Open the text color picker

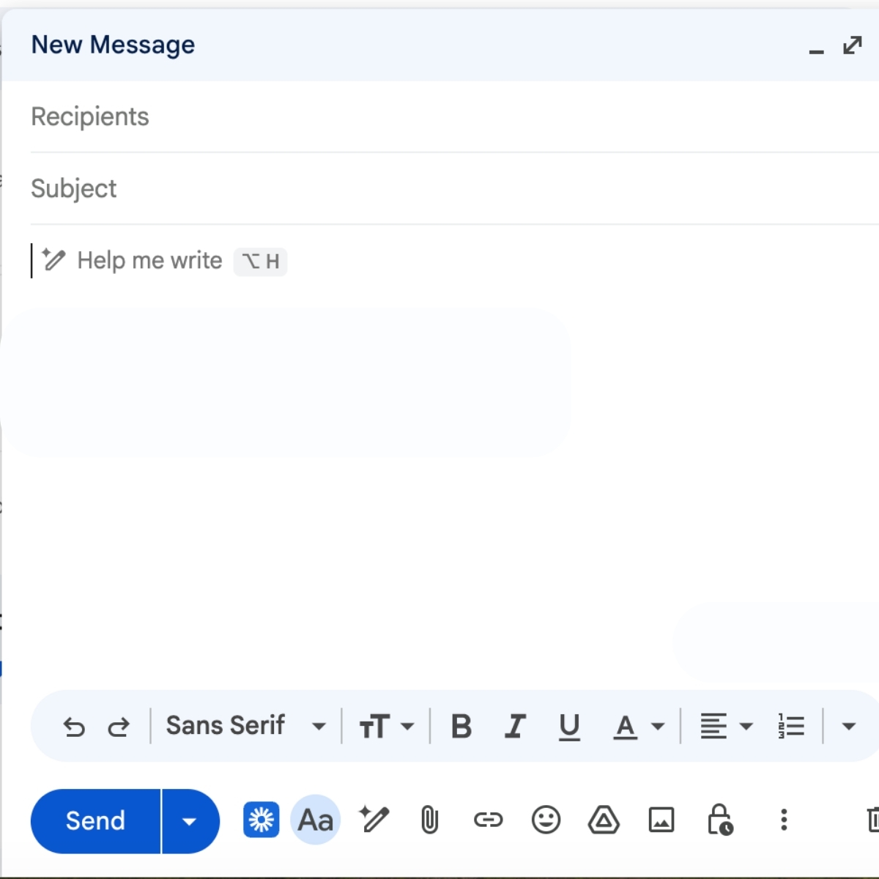click(639, 727)
